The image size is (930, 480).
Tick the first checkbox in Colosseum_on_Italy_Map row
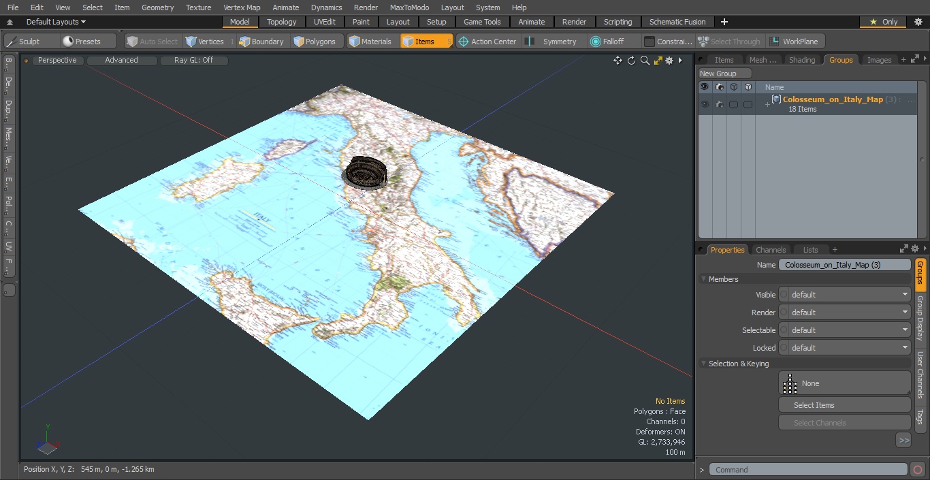[x=733, y=104]
